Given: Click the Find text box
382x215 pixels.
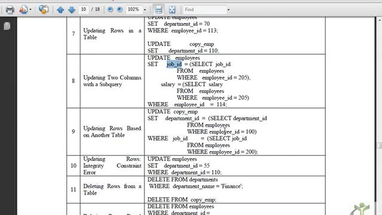Looking at the screenshot, I should [x=204, y=10].
